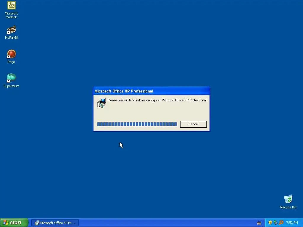The image size is (303, 227).
Task: Select the Supermium desktop shortcut
Action: point(11,81)
